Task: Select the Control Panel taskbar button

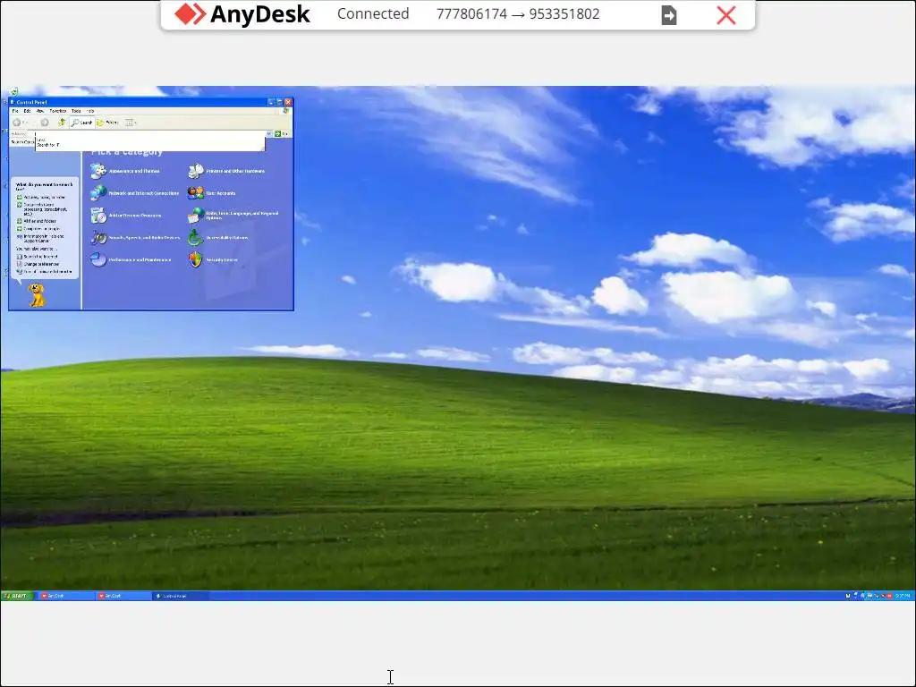Action: tap(180, 596)
